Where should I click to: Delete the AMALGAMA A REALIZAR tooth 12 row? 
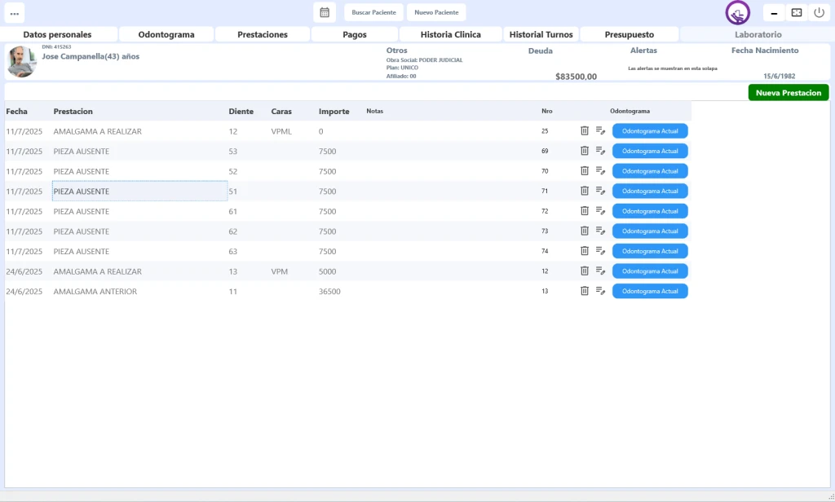coord(584,130)
